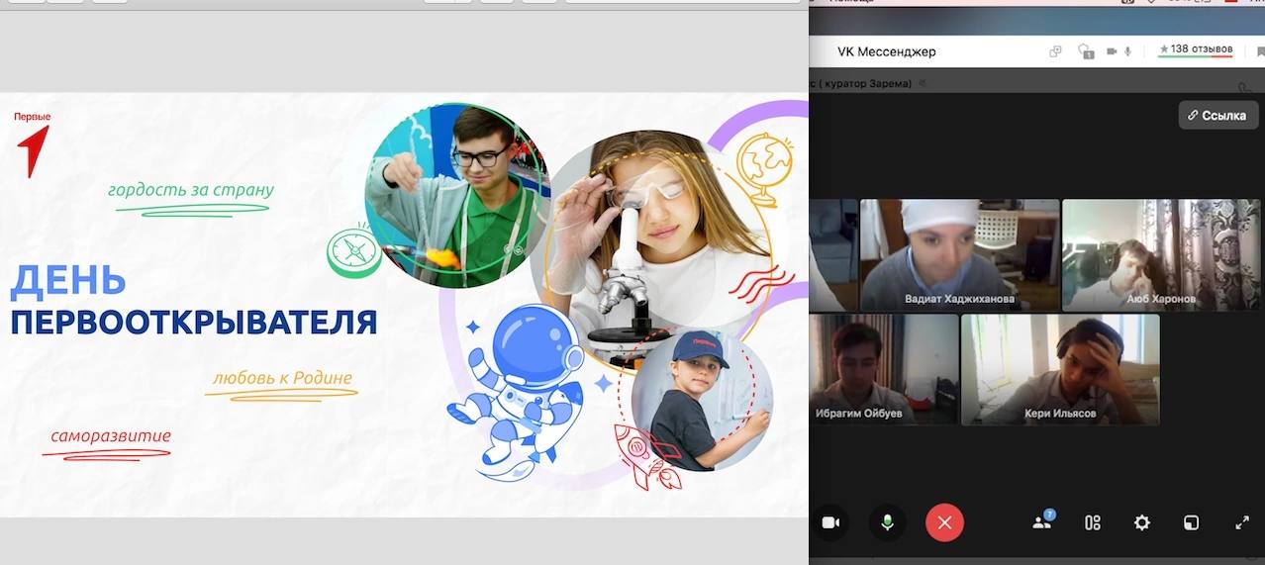Open the Вадиат Хаджиханова video tile

coord(958,255)
